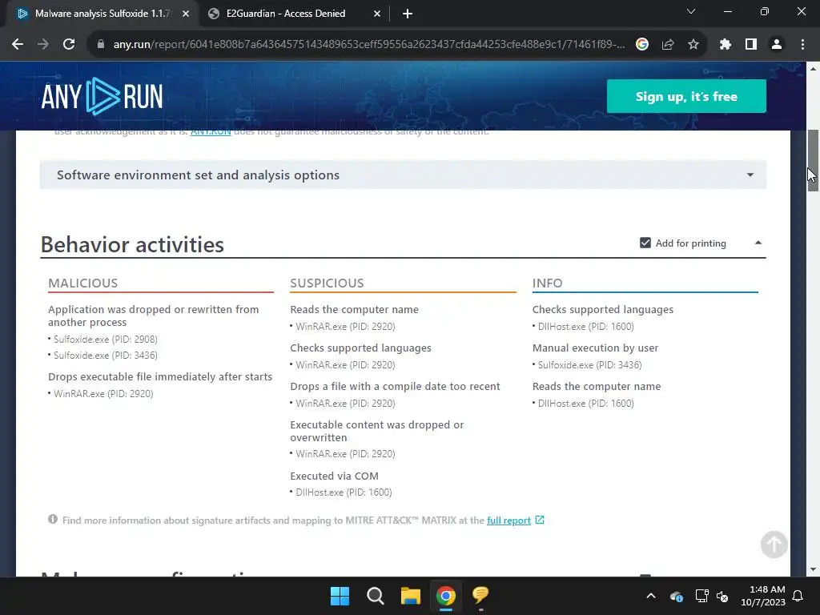The image size is (820, 615).
Task: Open notifications bell
Action: tap(798, 596)
